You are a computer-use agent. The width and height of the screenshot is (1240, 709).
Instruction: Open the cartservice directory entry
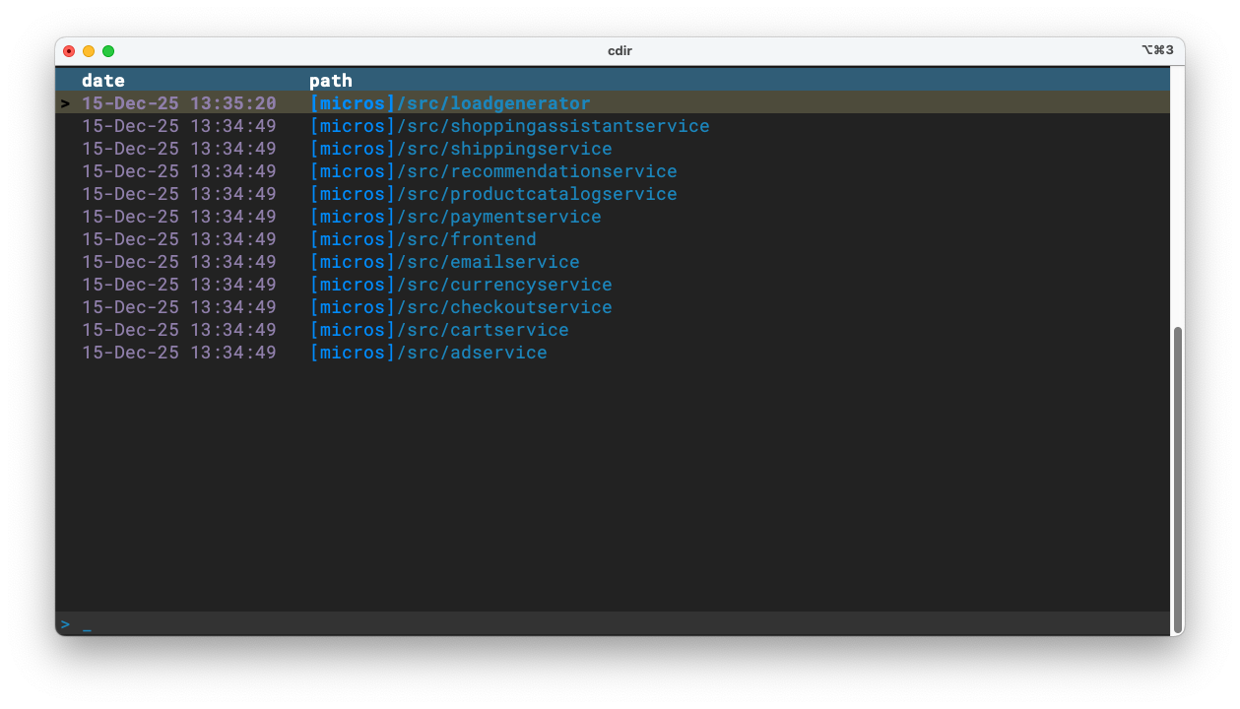coord(439,330)
